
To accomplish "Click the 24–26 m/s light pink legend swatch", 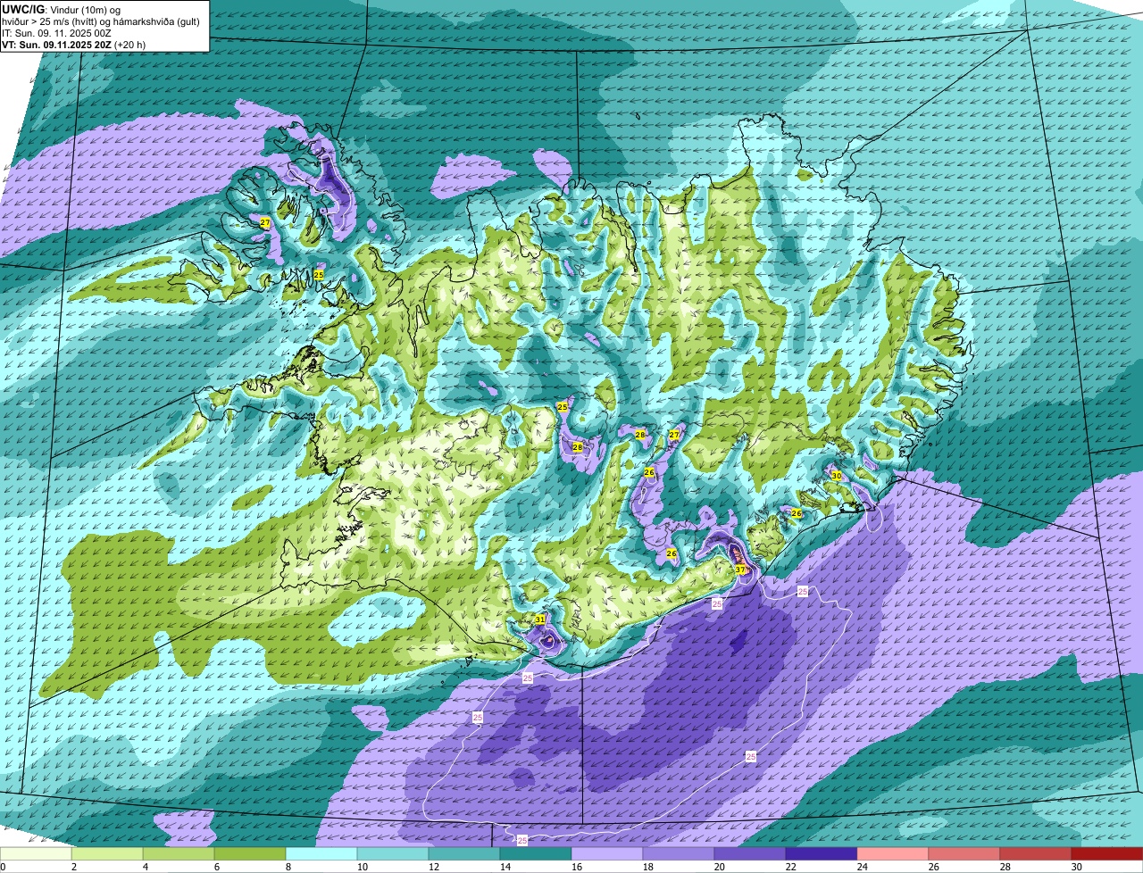I will tap(893, 854).
